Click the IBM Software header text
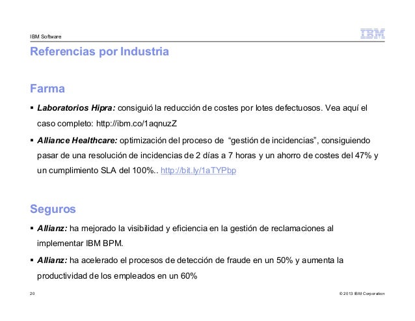This screenshot has height=321, width=415. coord(46,36)
